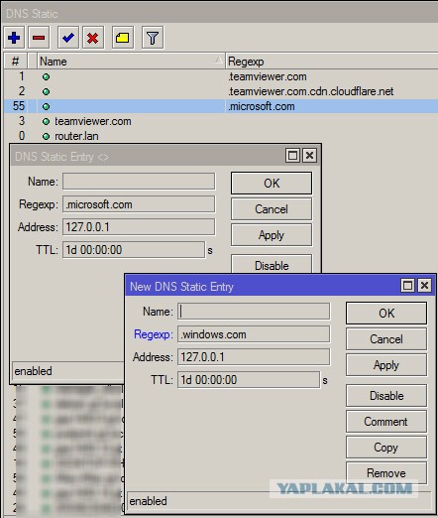Click the Copy button
Image resolution: width=438 pixels, height=518 pixels.
tap(386, 448)
